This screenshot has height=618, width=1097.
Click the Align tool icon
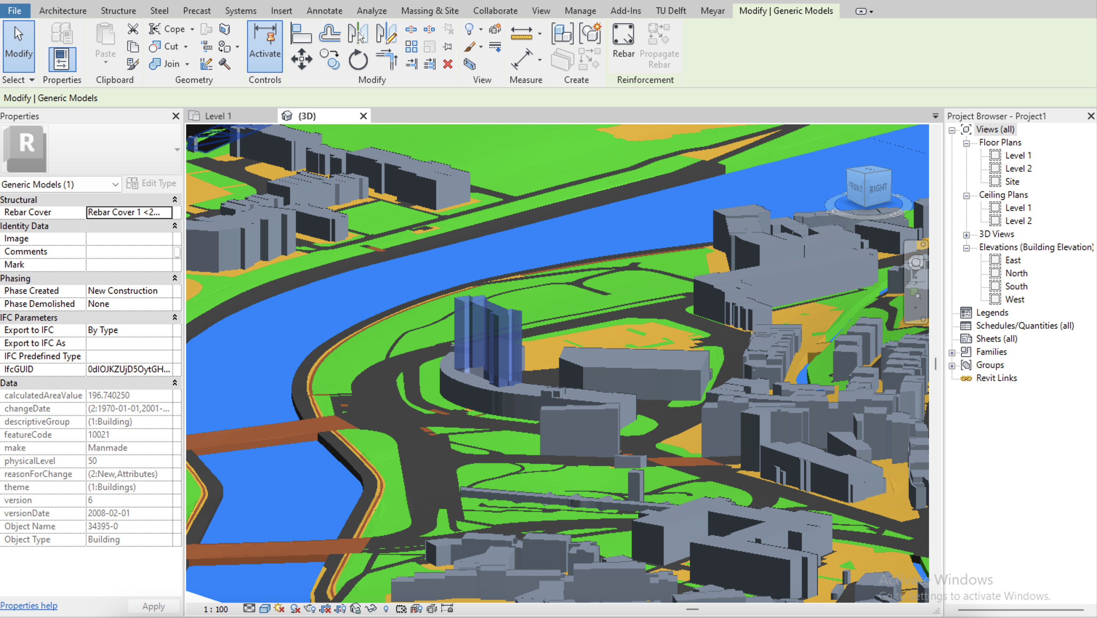coord(301,33)
